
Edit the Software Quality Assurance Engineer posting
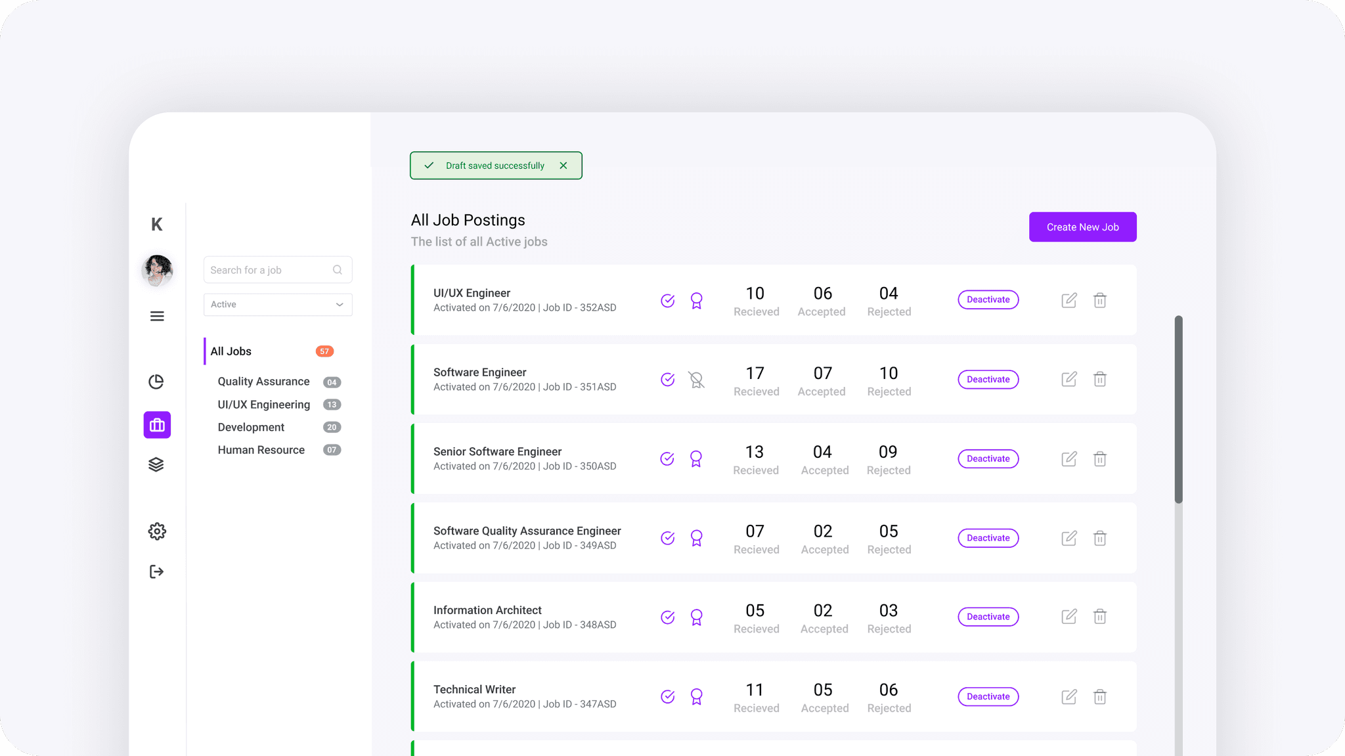coord(1069,538)
